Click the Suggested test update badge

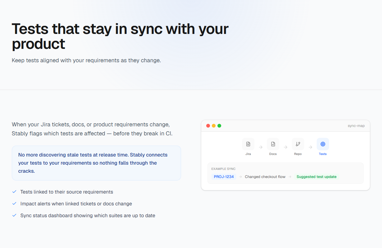[316, 177]
